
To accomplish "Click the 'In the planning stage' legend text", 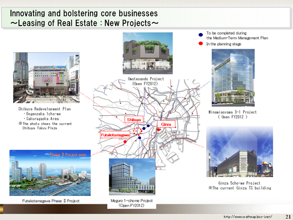I will pyautogui.click(x=224, y=44).
